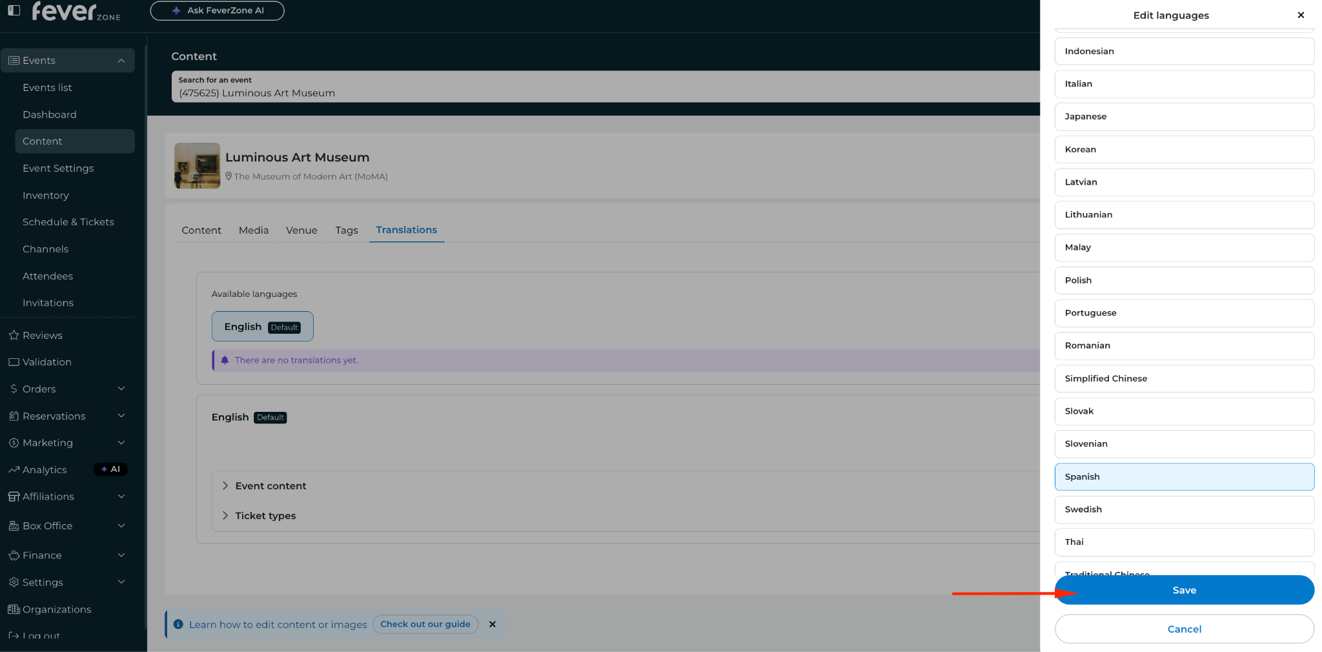Click the Affiliations store icon
Viewport: 1322px width, 652px height.
[x=14, y=496]
